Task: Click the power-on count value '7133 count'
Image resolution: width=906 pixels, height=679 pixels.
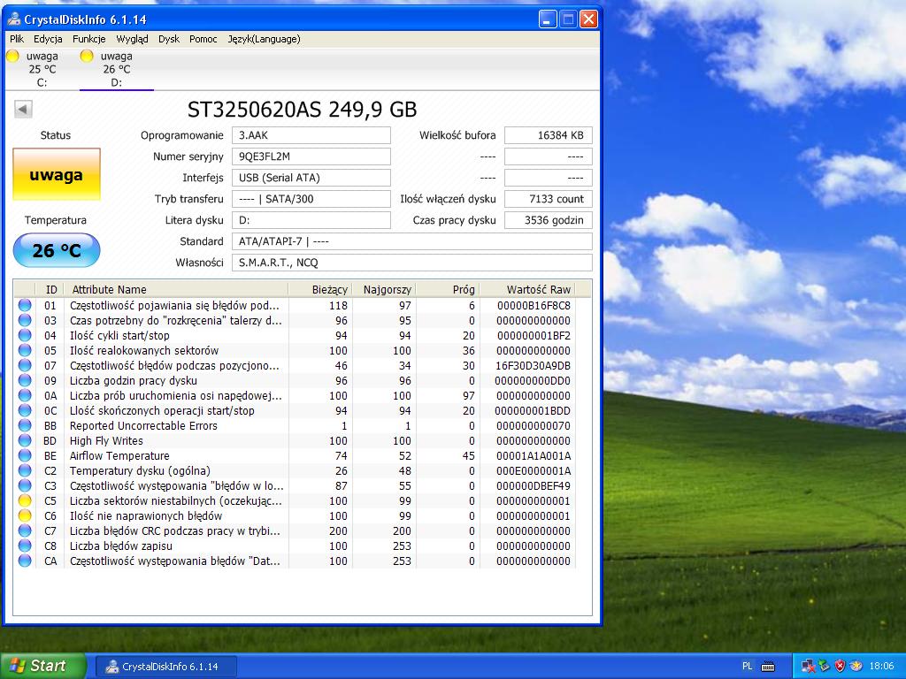Action: [x=549, y=199]
